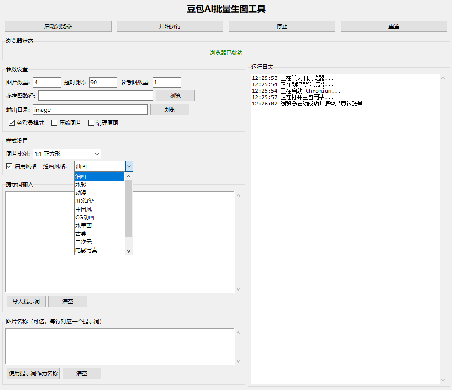The width and height of the screenshot is (452, 390).
Task: Click the 启动浏览器 button
Action: click(x=58, y=26)
